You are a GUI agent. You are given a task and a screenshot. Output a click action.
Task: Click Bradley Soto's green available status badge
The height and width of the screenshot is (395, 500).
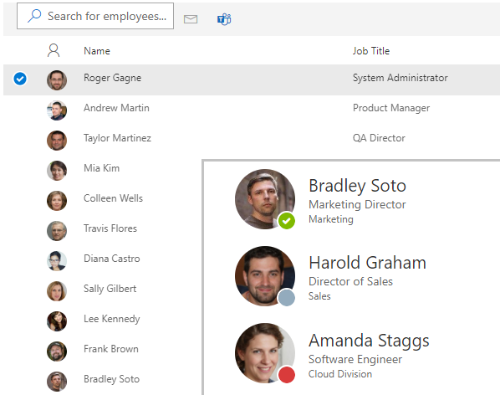pyautogui.click(x=286, y=221)
